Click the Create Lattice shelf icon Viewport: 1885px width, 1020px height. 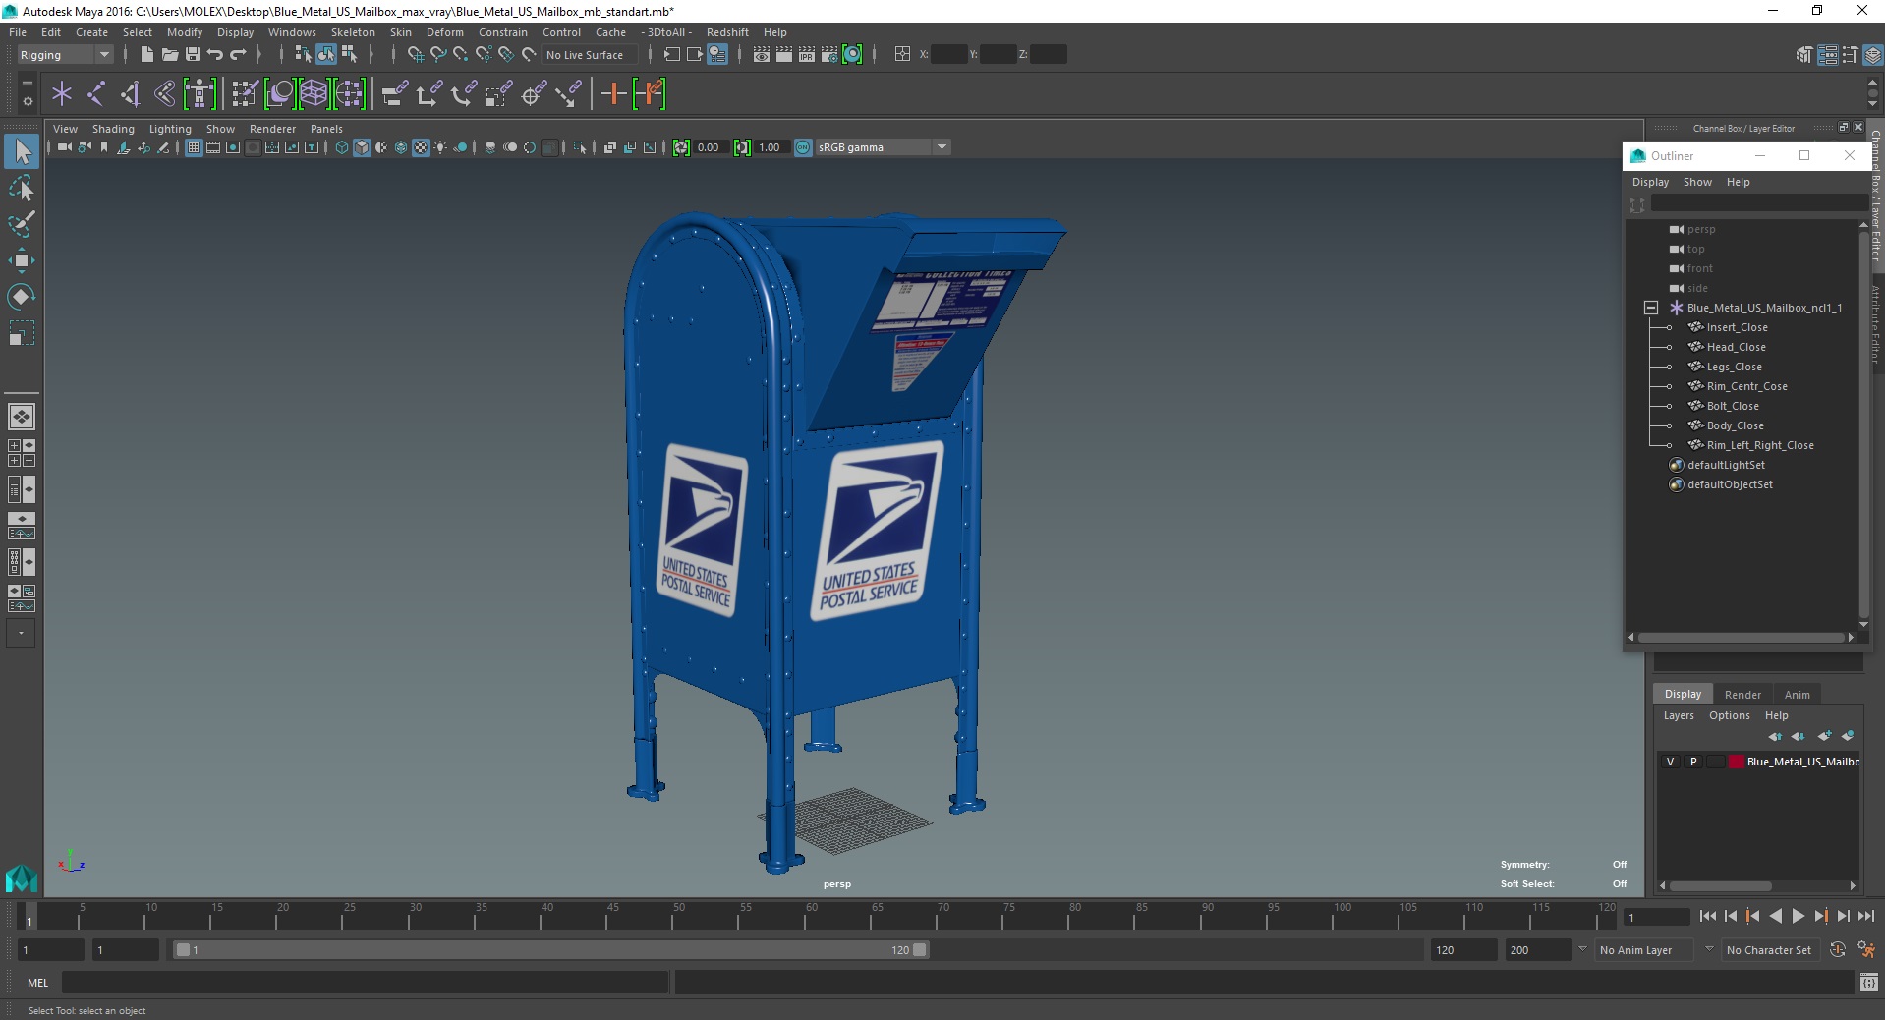[x=314, y=94]
